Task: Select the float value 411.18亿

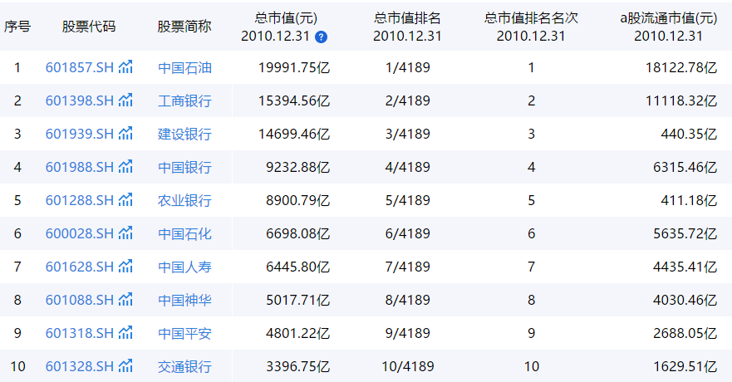Action: point(689,201)
